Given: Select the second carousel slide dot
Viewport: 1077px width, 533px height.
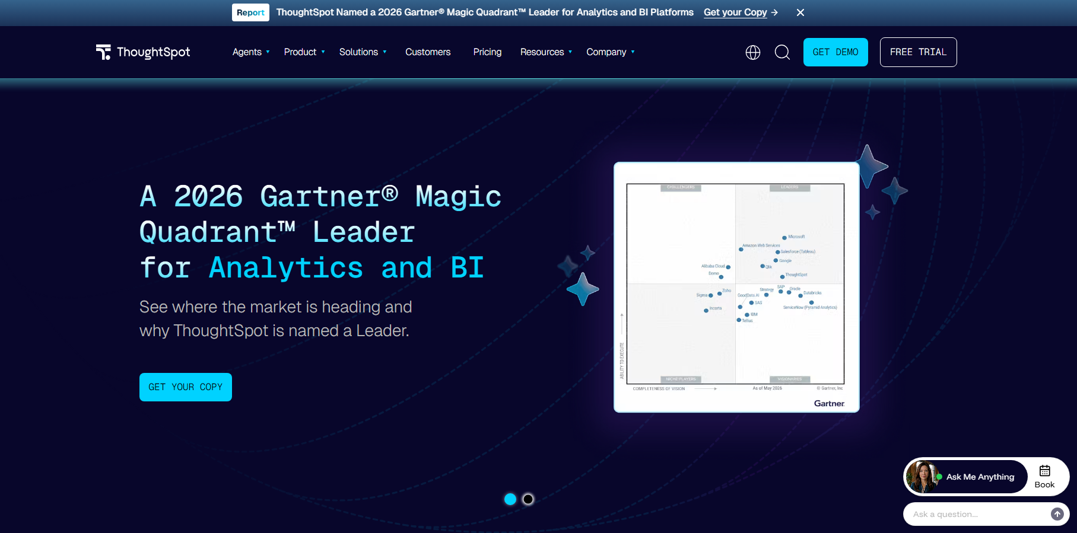Looking at the screenshot, I should point(528,499).
